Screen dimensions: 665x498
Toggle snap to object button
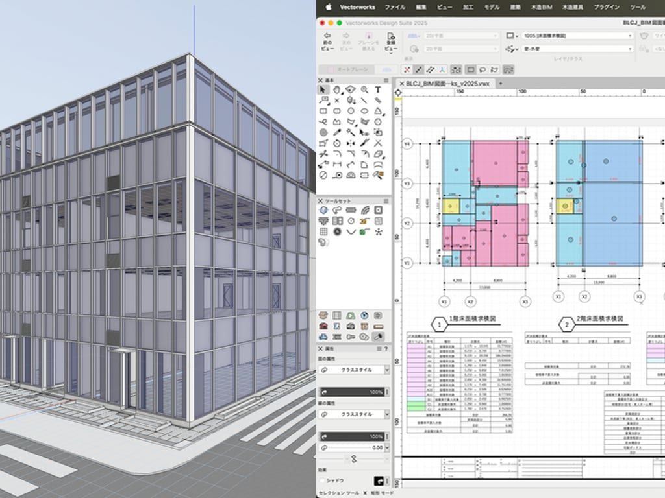pos(419,69)
